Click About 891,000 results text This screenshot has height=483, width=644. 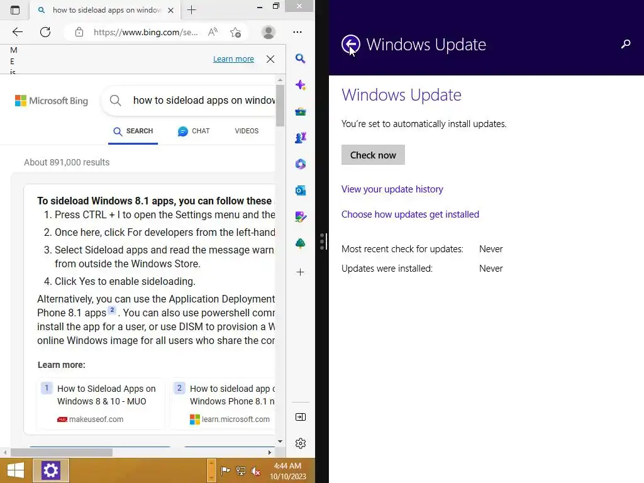67,162
